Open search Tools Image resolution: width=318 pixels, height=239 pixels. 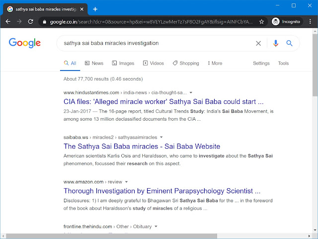283,63
